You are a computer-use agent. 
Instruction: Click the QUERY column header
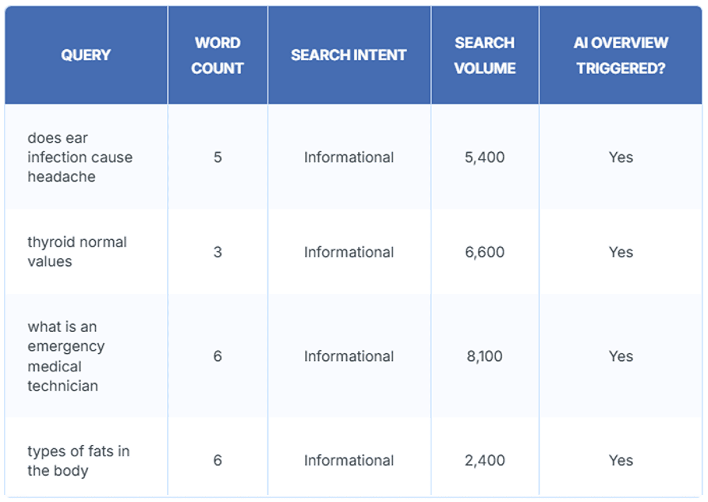(x=86, y=55)
